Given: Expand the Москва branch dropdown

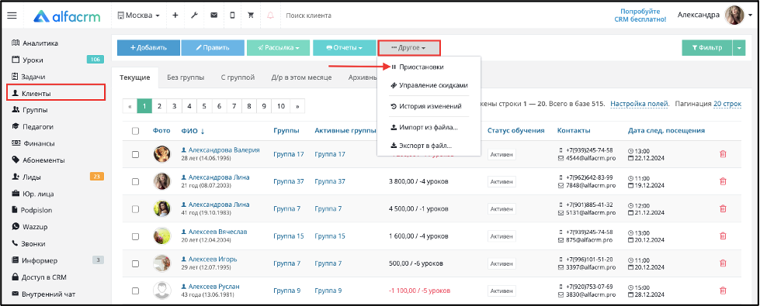Looking at the screenshot, I should point(139,15).
